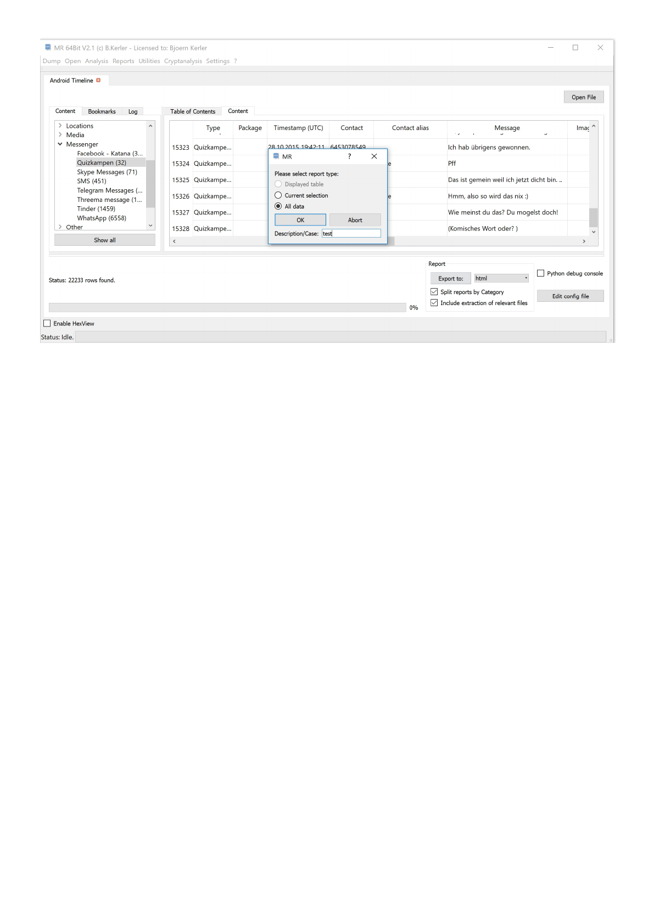The image size is (654, 924).
Task: Click Abort in the report dialog
Action: pyautogui.click(x=355, y=220)
